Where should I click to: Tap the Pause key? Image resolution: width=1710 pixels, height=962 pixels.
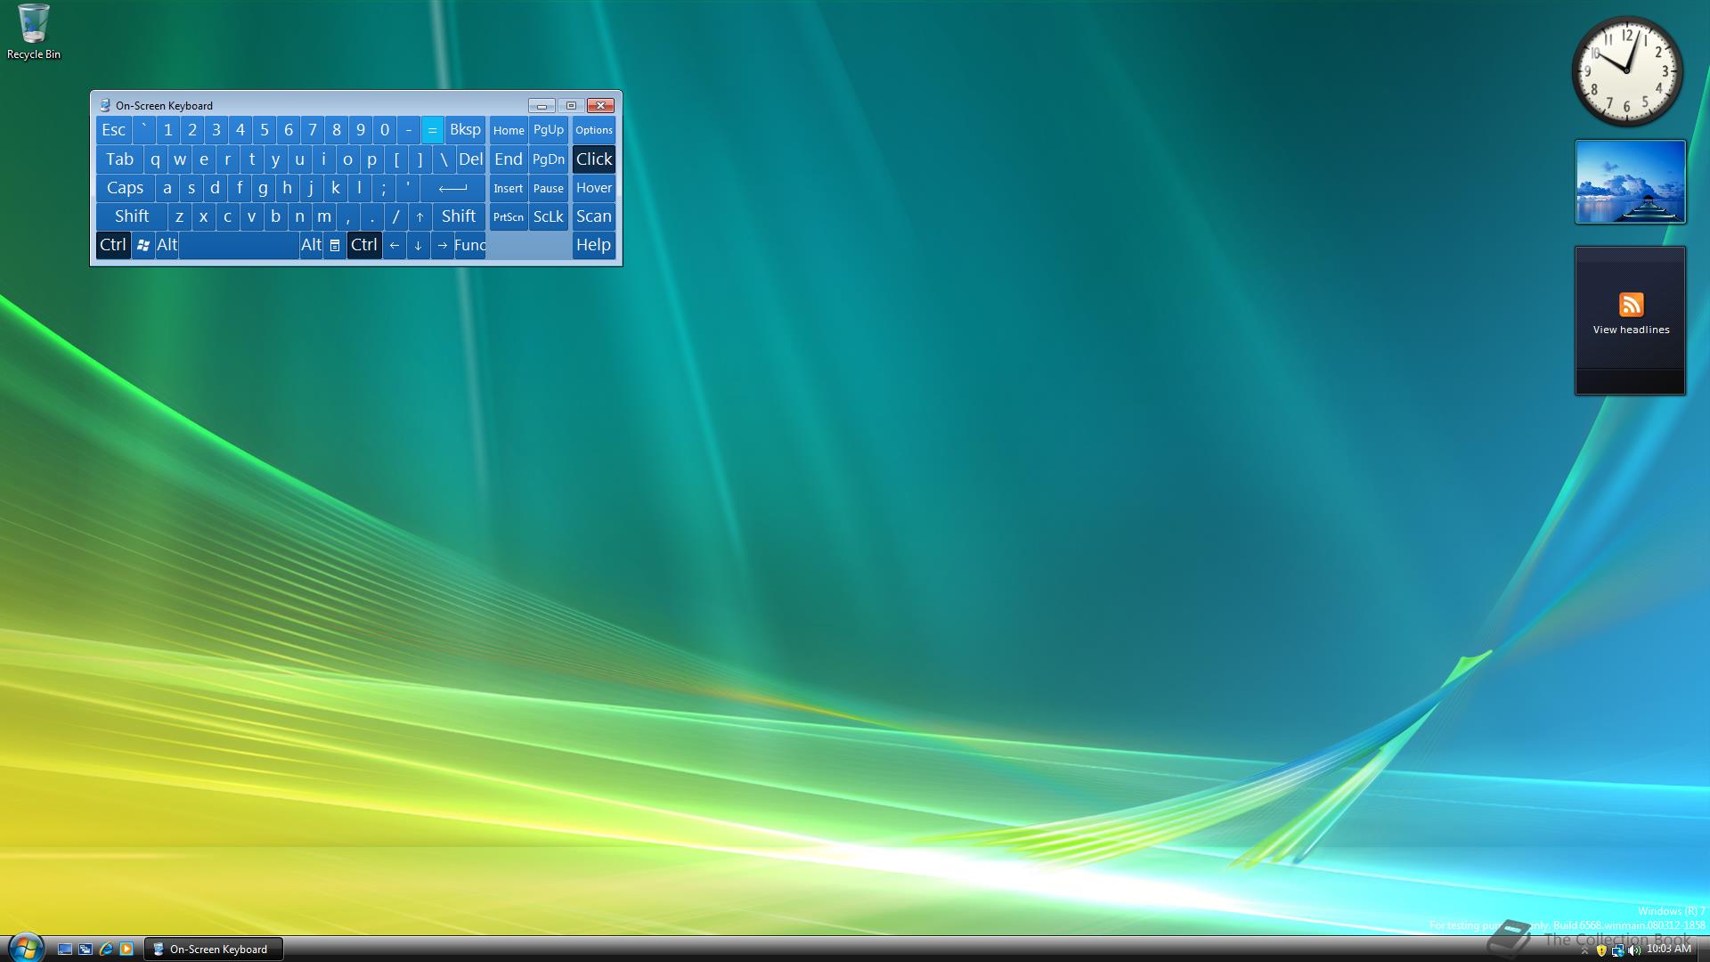click(549, 188)
